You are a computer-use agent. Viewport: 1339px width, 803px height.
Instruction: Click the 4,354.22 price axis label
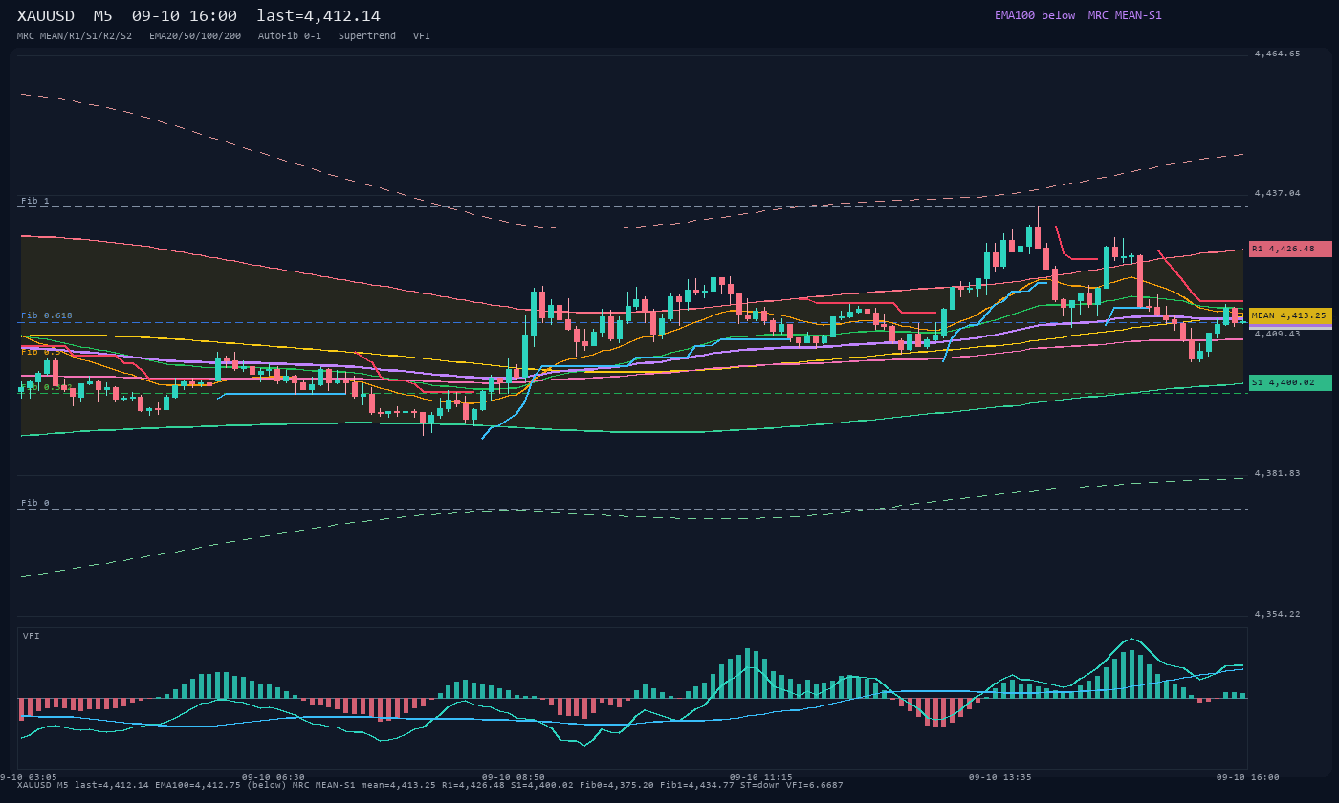(x=1278, y=615)
